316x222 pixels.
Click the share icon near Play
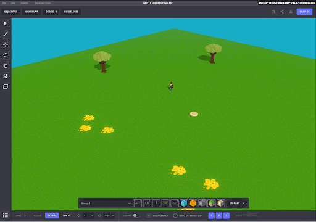point(282,12)
